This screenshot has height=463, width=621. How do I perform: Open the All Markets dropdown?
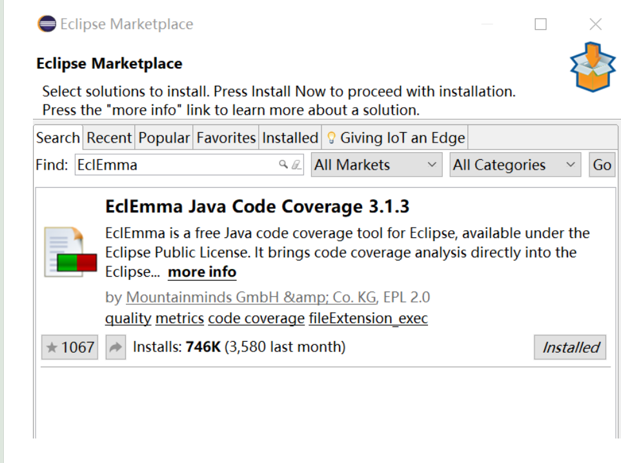click(377, 165)
